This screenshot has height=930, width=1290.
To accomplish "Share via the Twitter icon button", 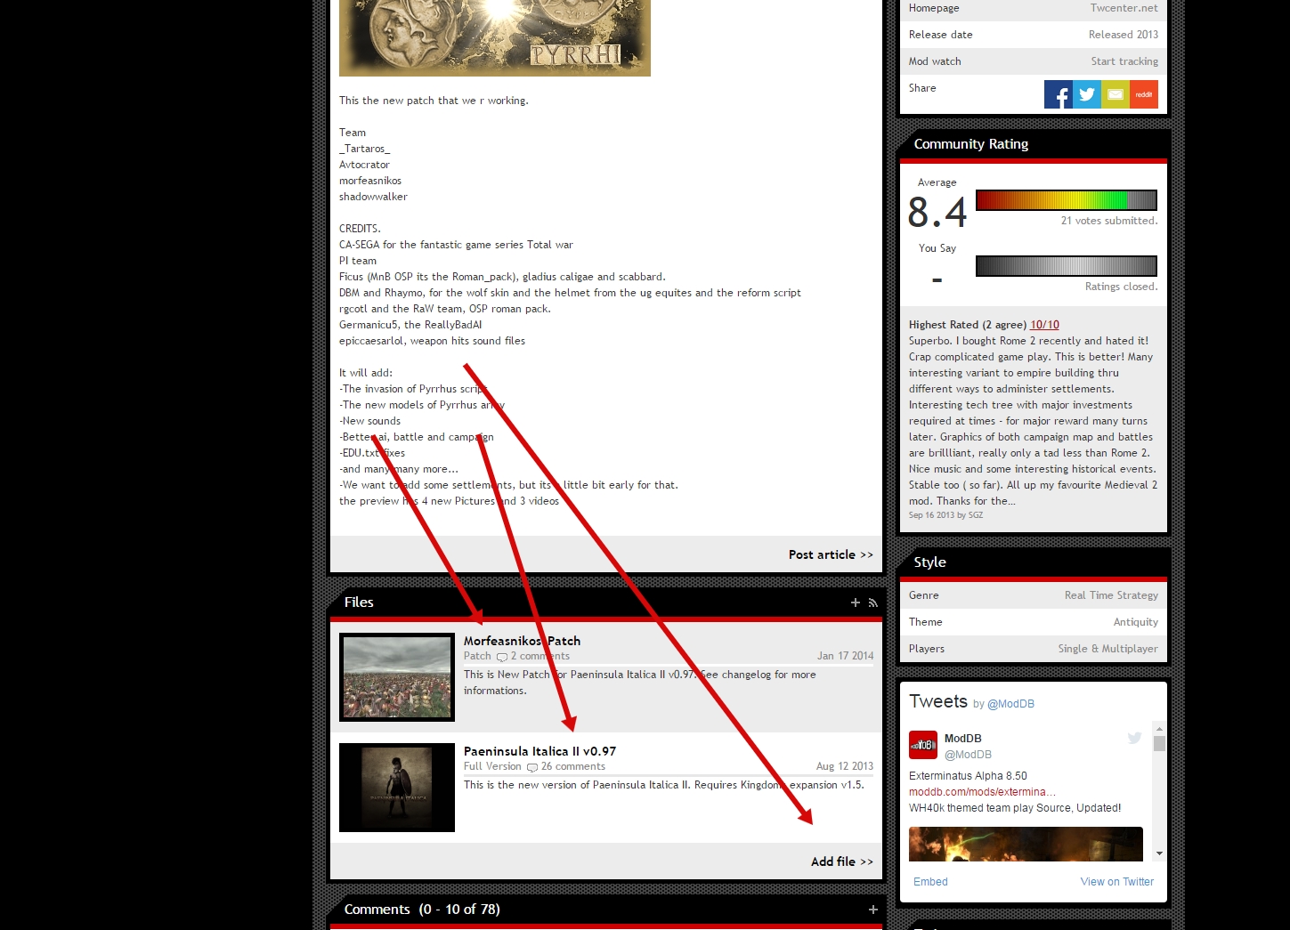I will pos(1086,94).
